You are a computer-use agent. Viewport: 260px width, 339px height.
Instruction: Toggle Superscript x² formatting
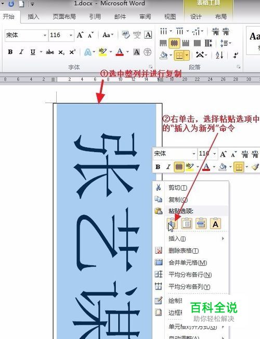tap(72, 52)
